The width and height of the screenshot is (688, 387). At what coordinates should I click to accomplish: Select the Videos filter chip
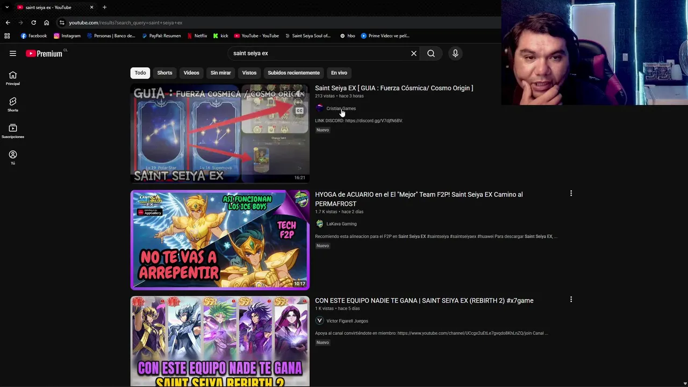191,73
